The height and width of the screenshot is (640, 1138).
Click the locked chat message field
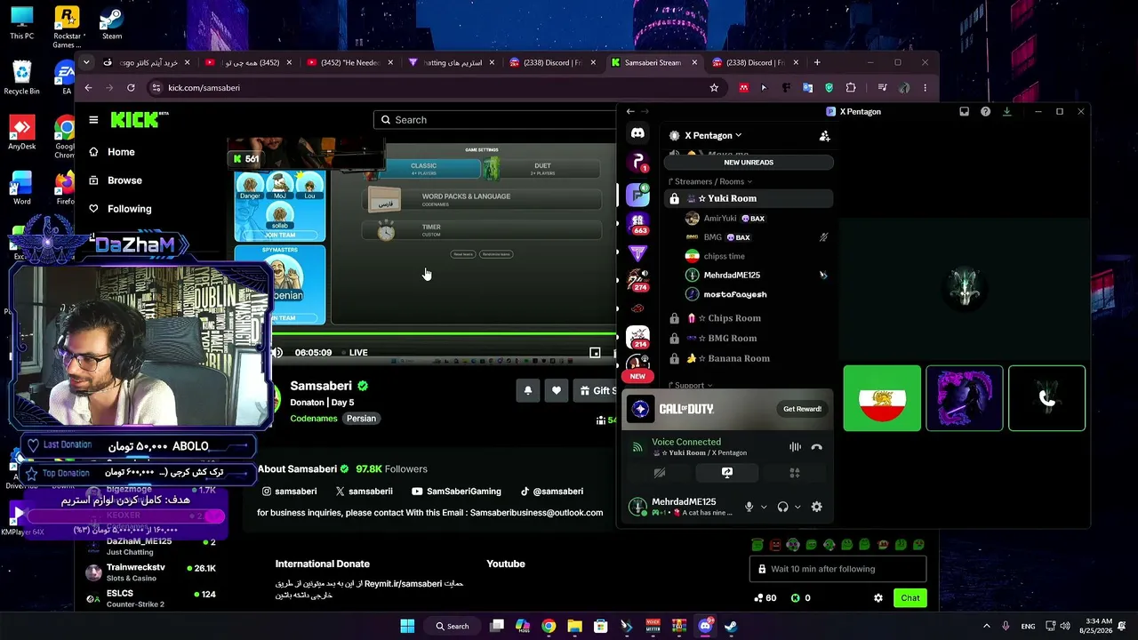pyautogui.click(x=838, y=569)
